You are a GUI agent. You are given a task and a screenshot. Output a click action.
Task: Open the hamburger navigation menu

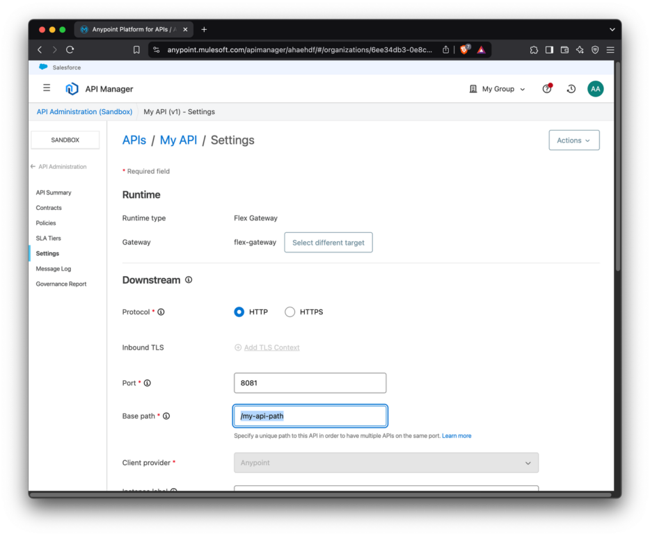click(47, 88)
